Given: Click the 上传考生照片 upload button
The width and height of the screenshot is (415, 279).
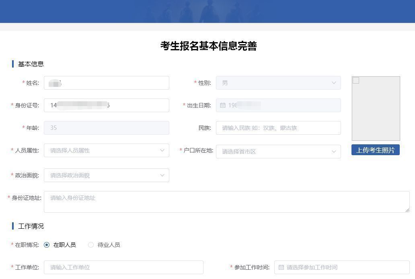Looking at the screenshot, I should tap(376, 150).
